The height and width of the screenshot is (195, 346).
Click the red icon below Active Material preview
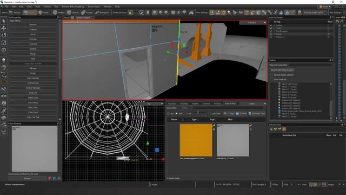(x=50, y=178)
